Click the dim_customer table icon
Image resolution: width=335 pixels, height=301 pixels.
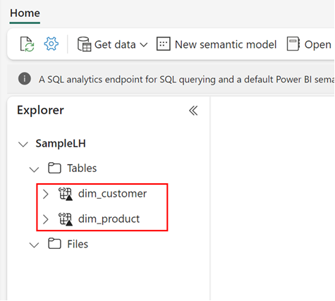66,194
